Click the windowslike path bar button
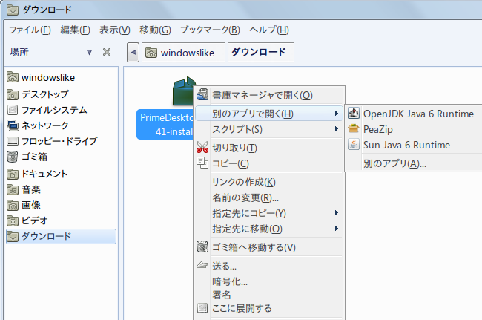This screenshot has height=320, width=482. 183,53
